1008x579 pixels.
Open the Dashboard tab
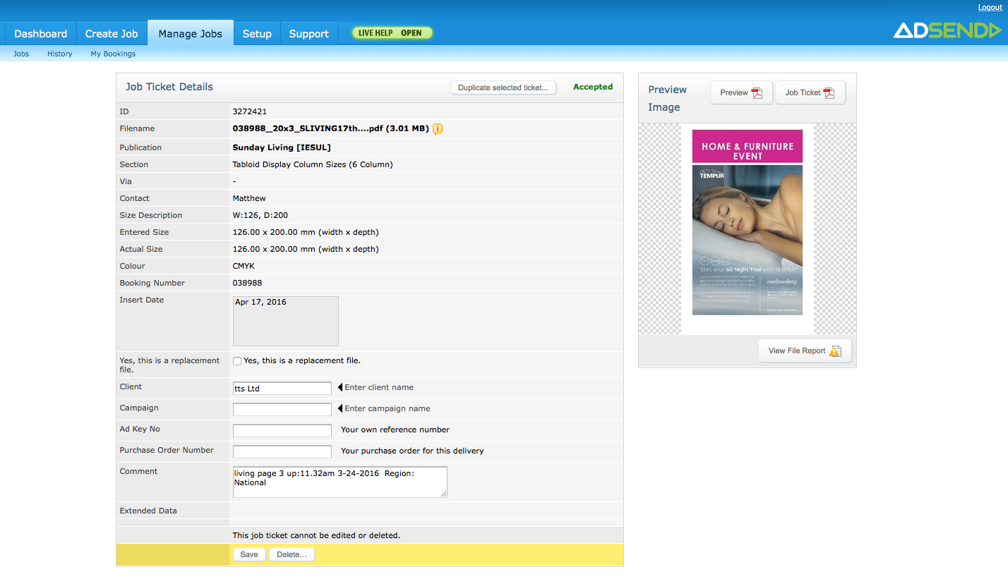point(40,34)
